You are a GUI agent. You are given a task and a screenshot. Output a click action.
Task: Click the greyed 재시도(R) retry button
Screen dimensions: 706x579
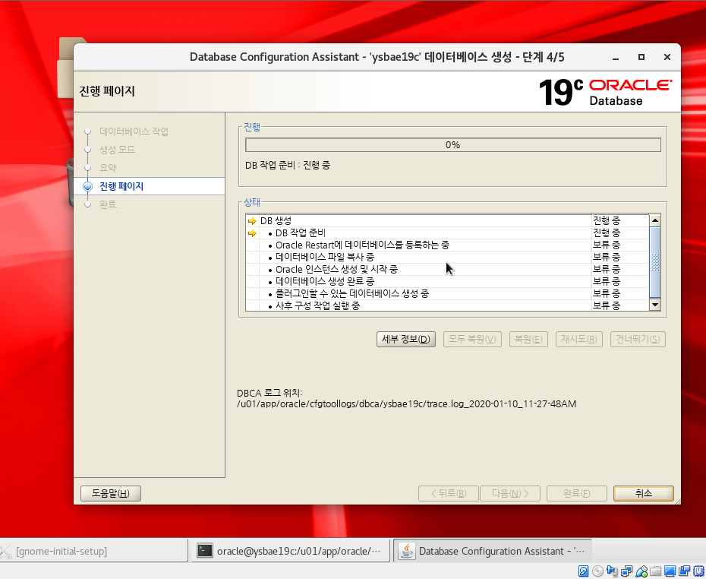579,340
